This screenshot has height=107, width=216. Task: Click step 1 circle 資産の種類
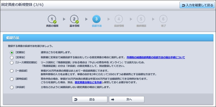52,19
